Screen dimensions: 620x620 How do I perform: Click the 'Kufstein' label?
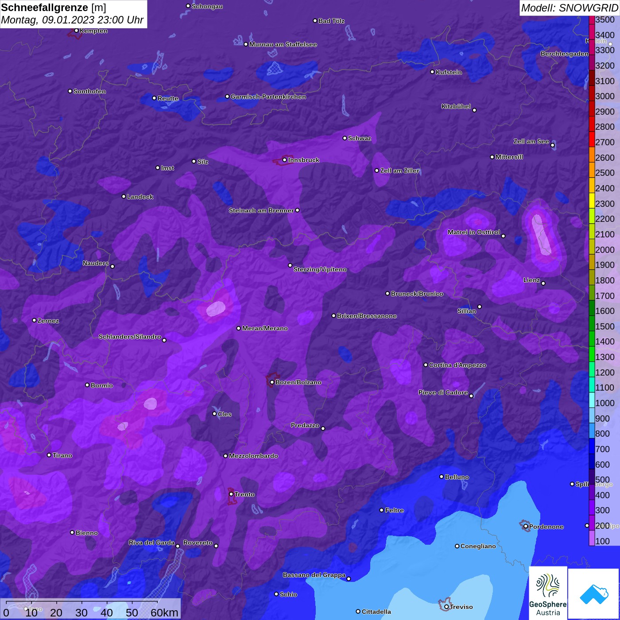[x=449, y=72]
